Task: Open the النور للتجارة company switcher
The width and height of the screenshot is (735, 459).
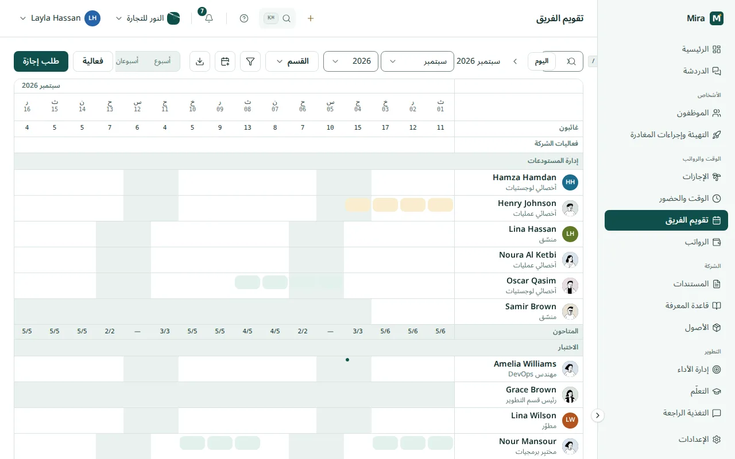Action: [x=148, y=18]
